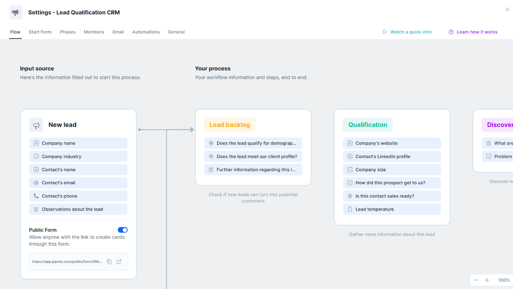Switch to the Start Form tab
Screen dimensions: 513x289
40,32
